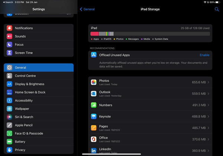The height and width of the screenshot is (156, 223).
Task: Tap the Wallpaper flower icon
Action: pyautogui.click(x=9, y=109)
